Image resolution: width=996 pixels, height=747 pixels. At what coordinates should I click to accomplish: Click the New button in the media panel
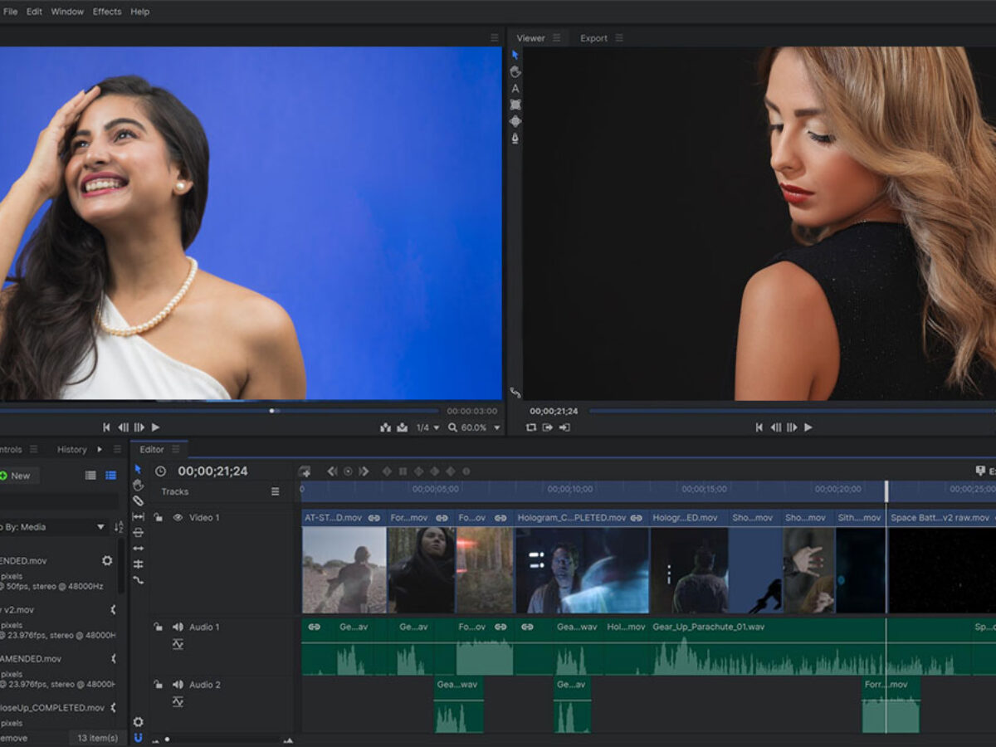tap(17, 475)
